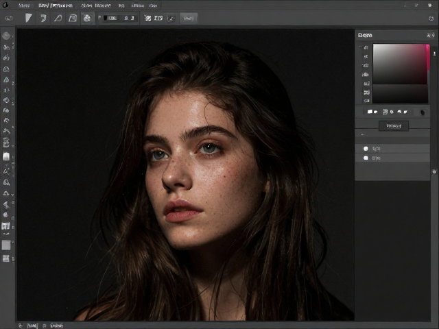
Task: Click the small icon on right edge below layers
Action: pos(434,171)
